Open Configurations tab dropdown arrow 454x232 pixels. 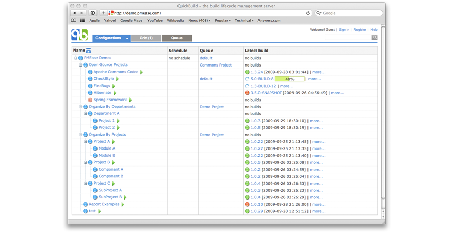click(127, 38)
